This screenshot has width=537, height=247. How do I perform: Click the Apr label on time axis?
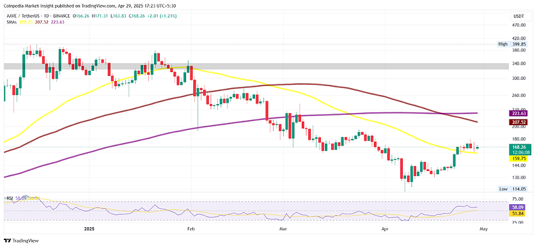(x=384, y=228)
